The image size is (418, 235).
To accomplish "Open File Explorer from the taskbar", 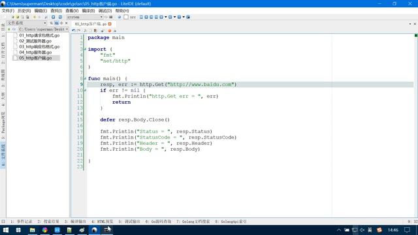I will (32, 230).
